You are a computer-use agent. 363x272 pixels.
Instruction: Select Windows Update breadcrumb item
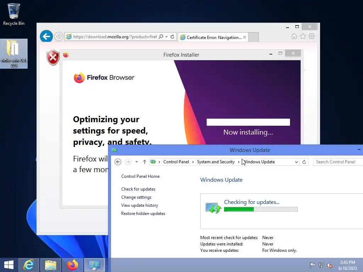(x=259, y=161)
